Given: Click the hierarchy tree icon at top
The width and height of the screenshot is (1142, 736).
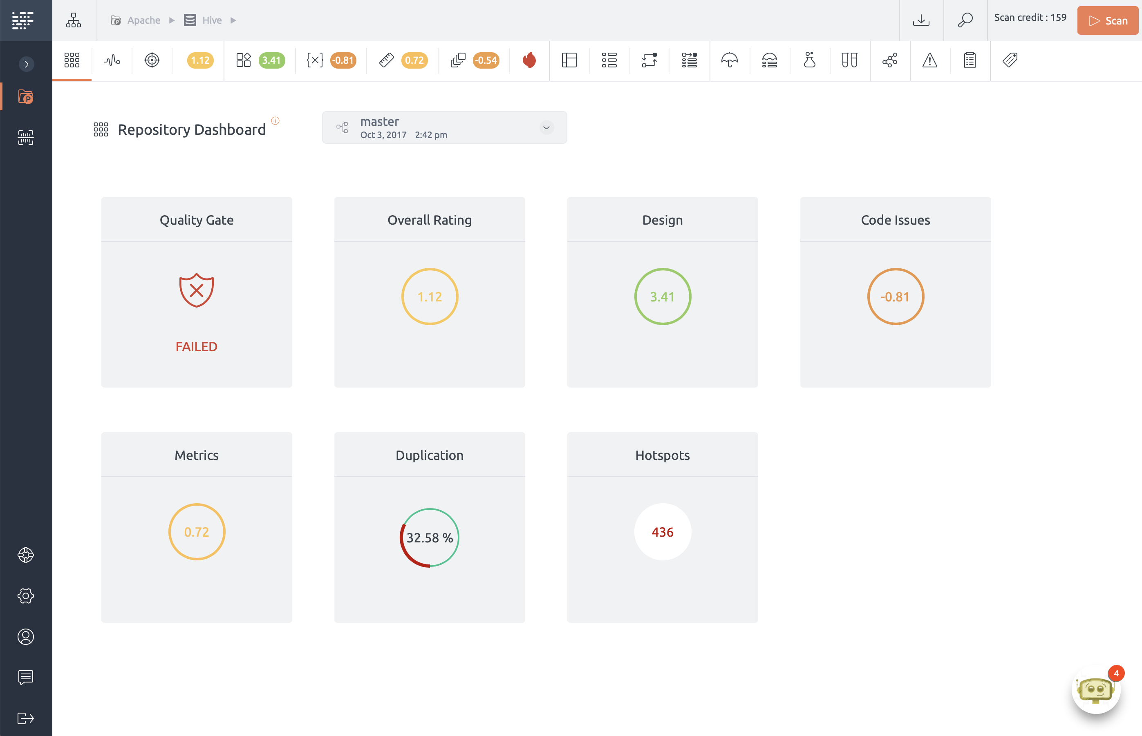Looking at the screenshot, I should [x=73, y=20].
